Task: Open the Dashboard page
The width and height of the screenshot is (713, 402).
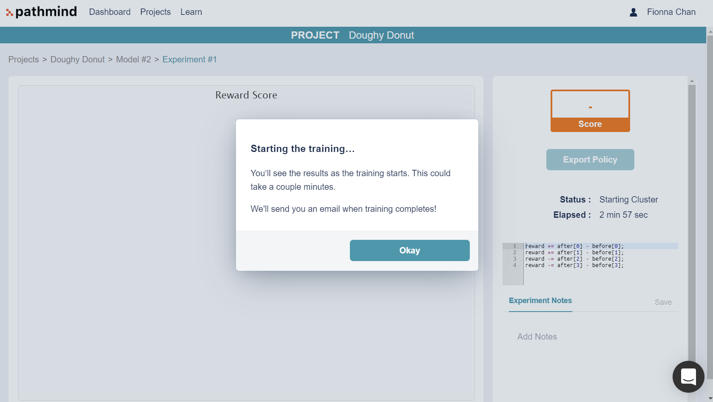Action: pos(109,12)
